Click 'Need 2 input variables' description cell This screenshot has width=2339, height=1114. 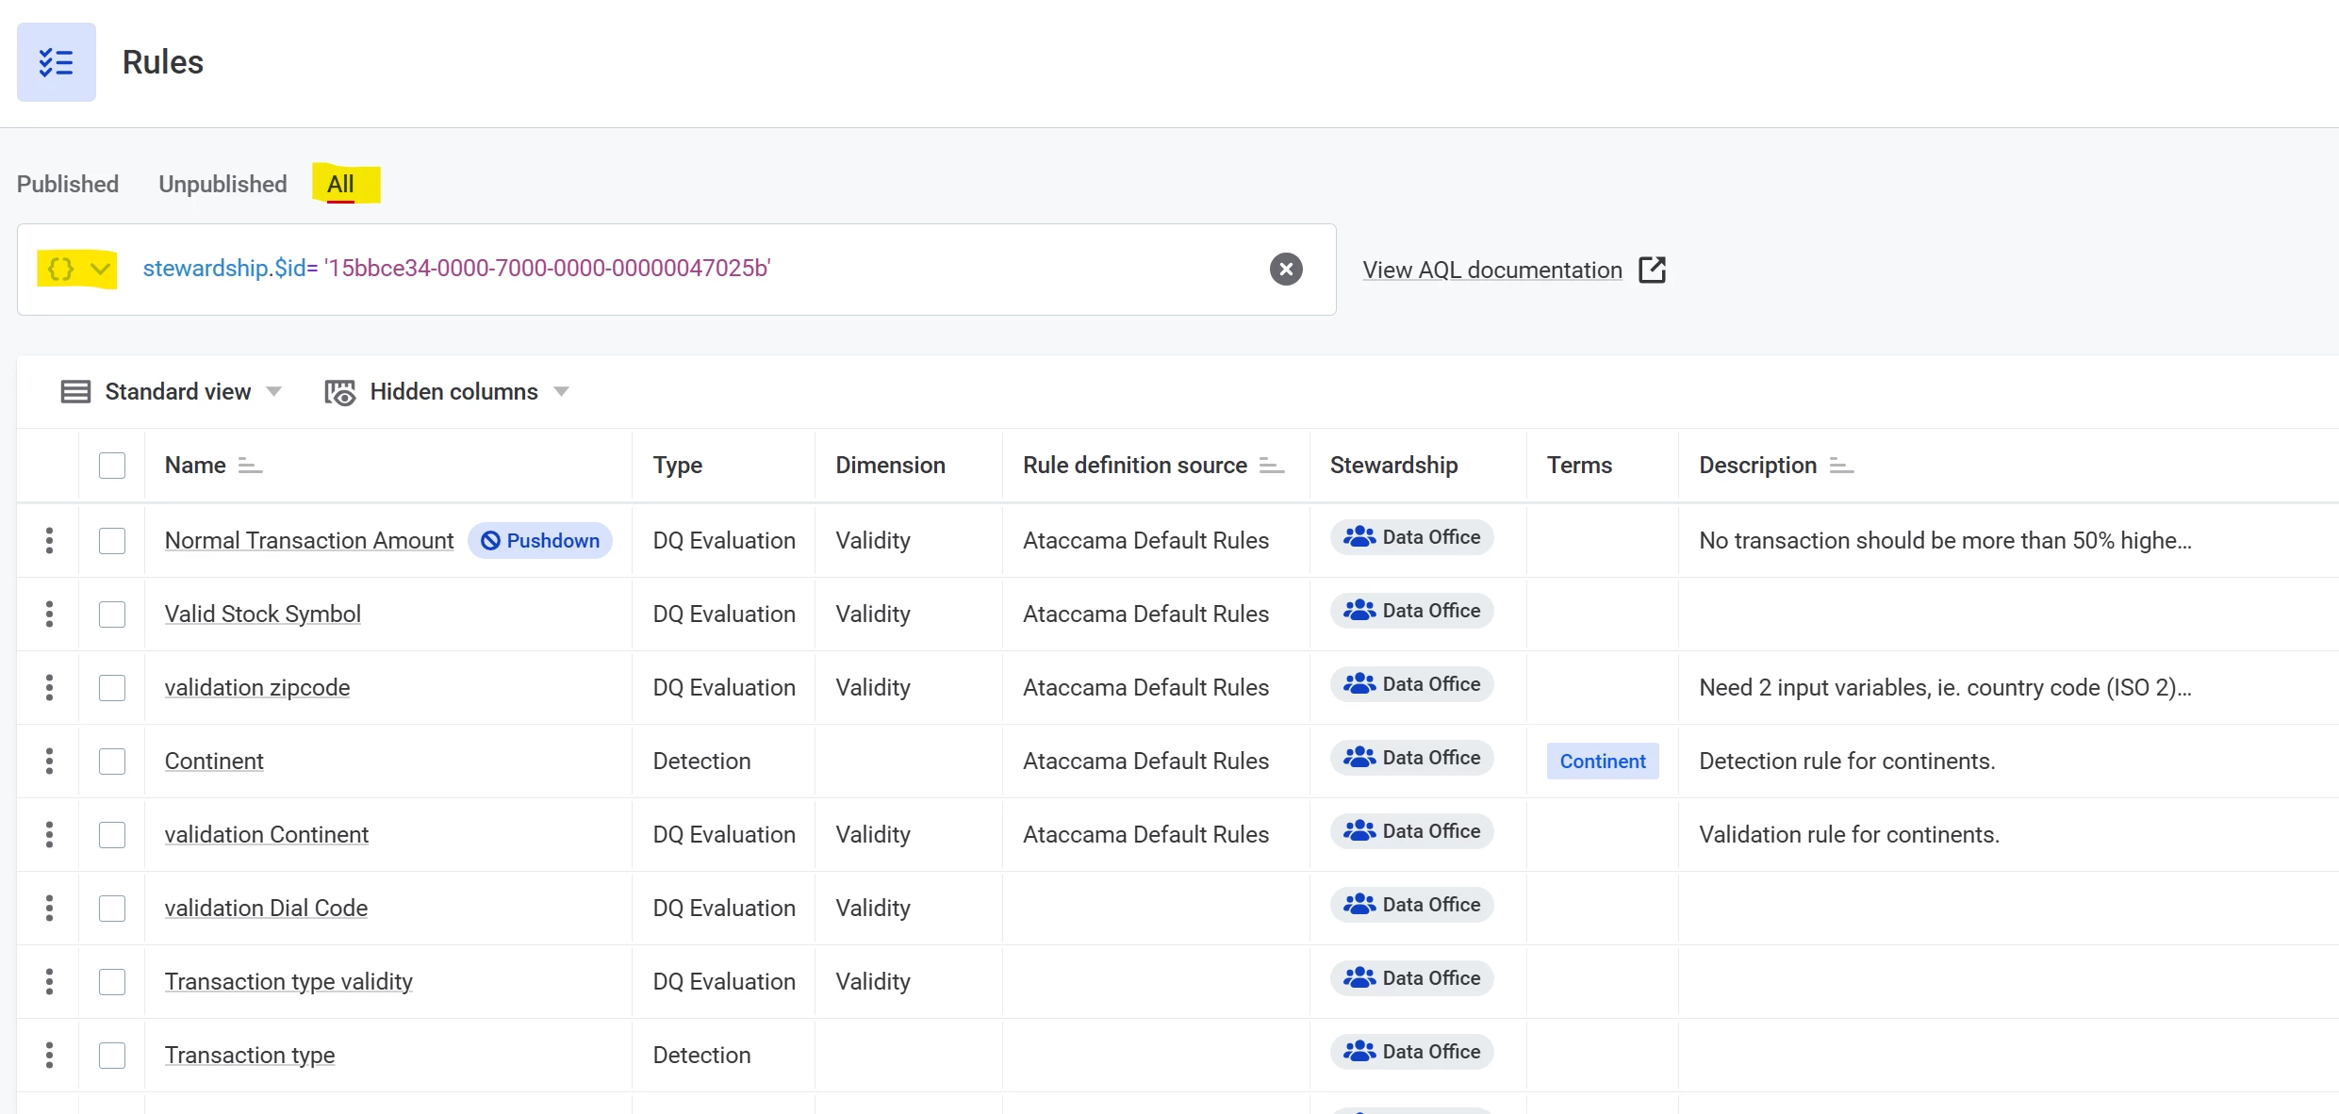pos(1945,688)
